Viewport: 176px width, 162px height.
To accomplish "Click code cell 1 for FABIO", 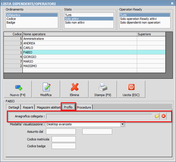I will click(x=13, y=52).
